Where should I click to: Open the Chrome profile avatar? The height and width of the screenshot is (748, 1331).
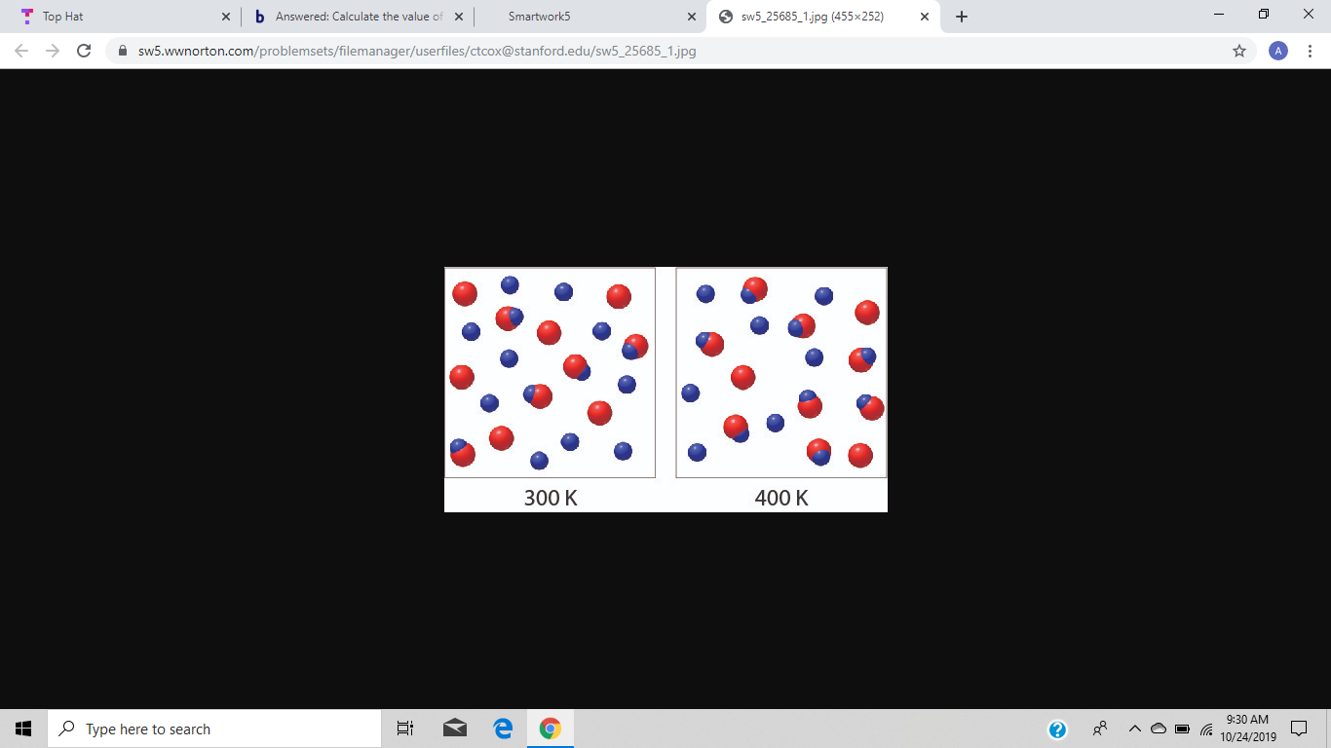coord(1278,51)
